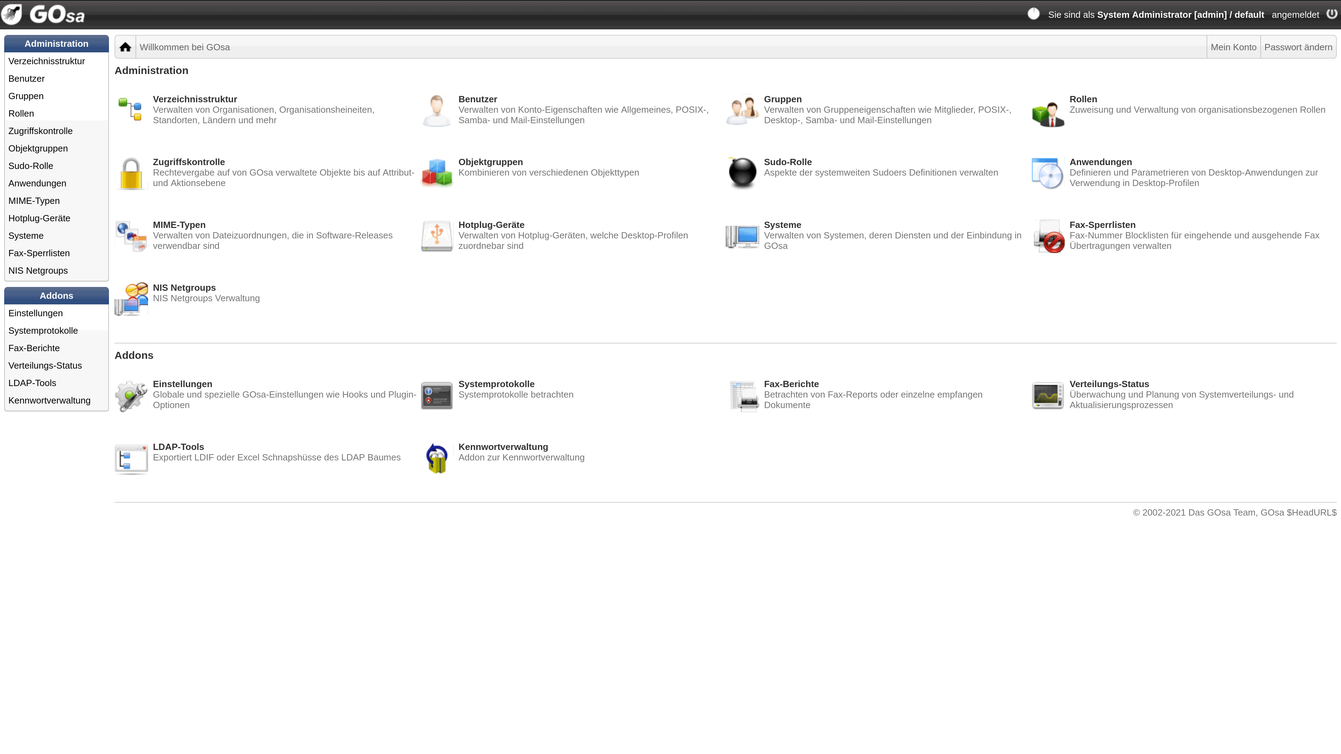The image size is (1341, 754).
Task: Select Benutzer in the Administration sidebar
Action: (x=27, y=79)
